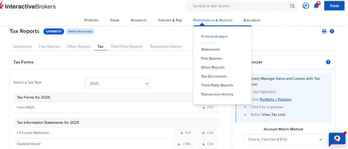Select PortfolioAnalyst from the menu
The image size is (348, 149).
(x=214, y=37)
